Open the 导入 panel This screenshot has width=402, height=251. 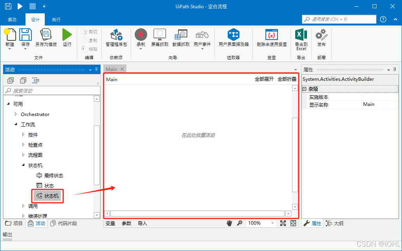pyautogui.click(x=142, y=223)
